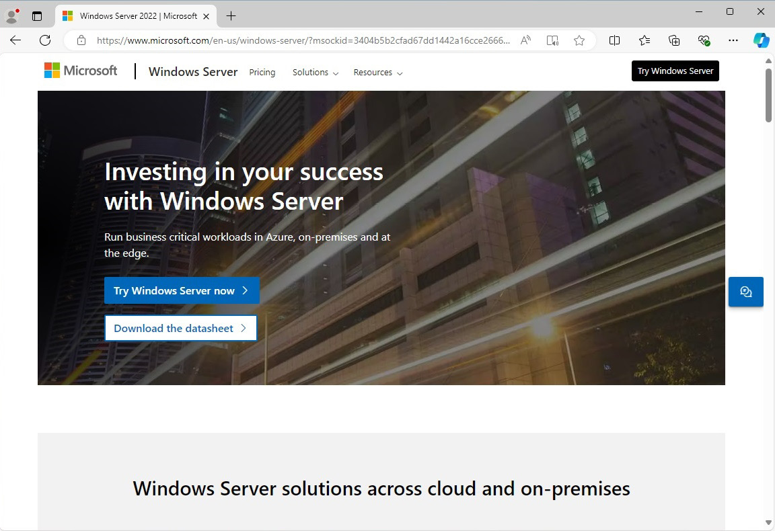
Task: Click Download the datasheet button
Action: [181, 328]
